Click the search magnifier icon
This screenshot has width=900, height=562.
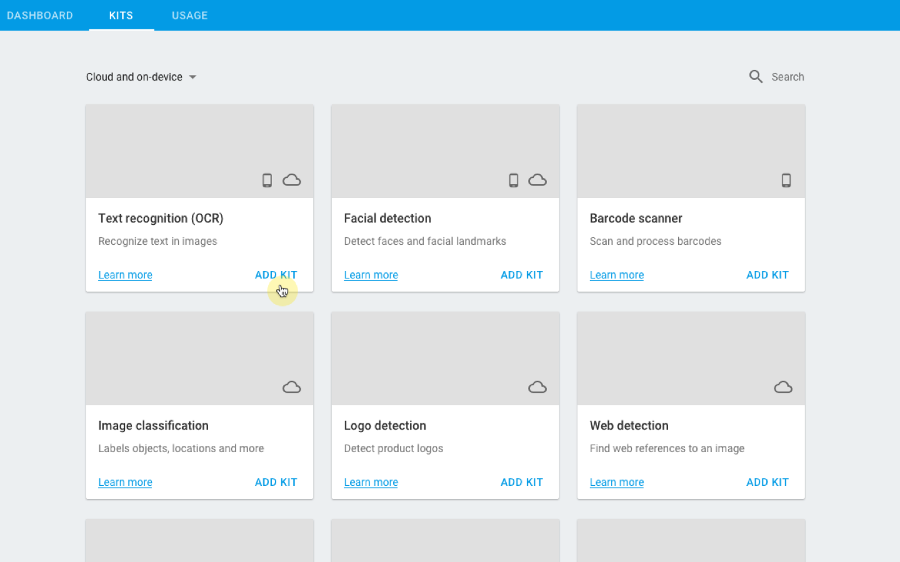(x=756, y=77)
